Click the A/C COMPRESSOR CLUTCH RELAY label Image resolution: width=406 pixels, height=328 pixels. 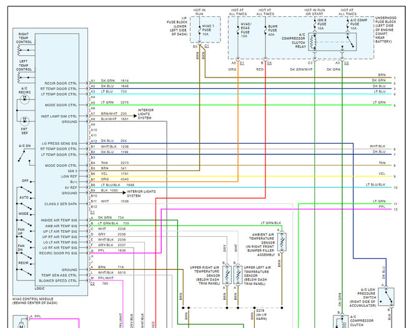[294, 41]
